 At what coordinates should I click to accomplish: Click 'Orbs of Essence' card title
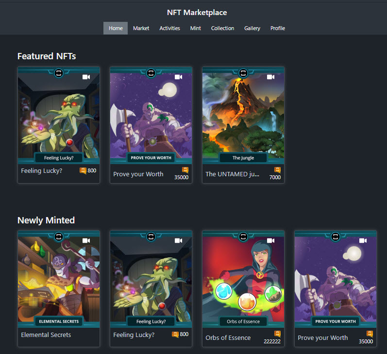pos(228,337)
